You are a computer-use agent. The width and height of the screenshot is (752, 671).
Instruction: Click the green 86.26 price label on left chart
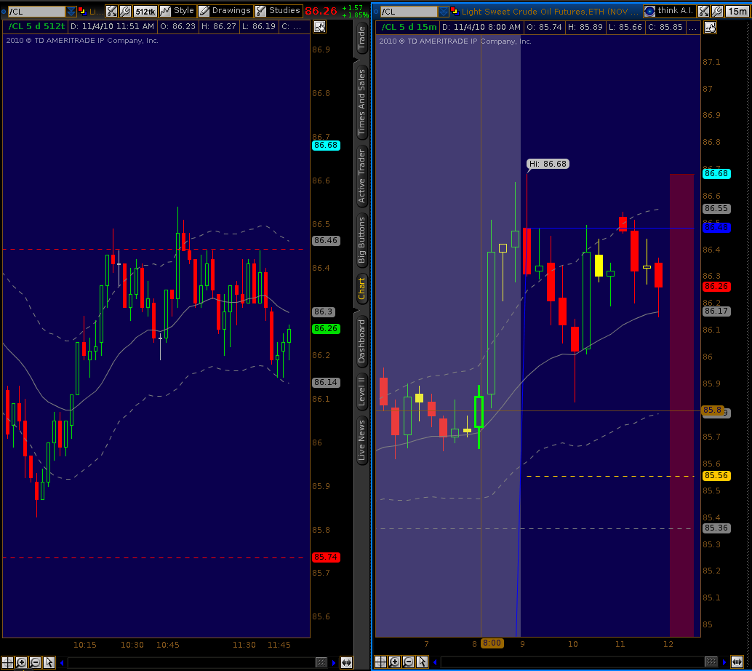(x=326, y=329)
